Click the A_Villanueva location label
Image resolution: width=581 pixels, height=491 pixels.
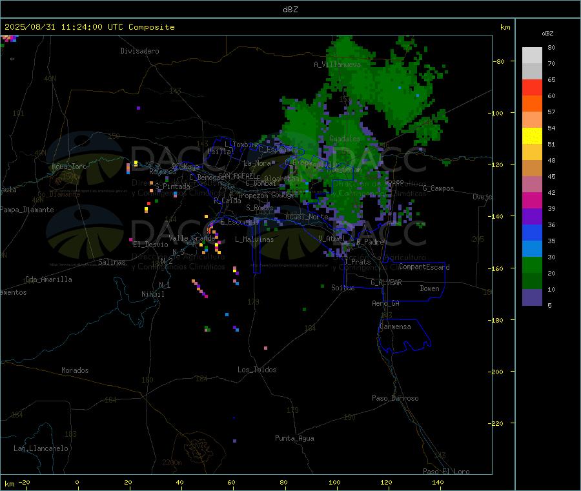[x=337, y=65]
